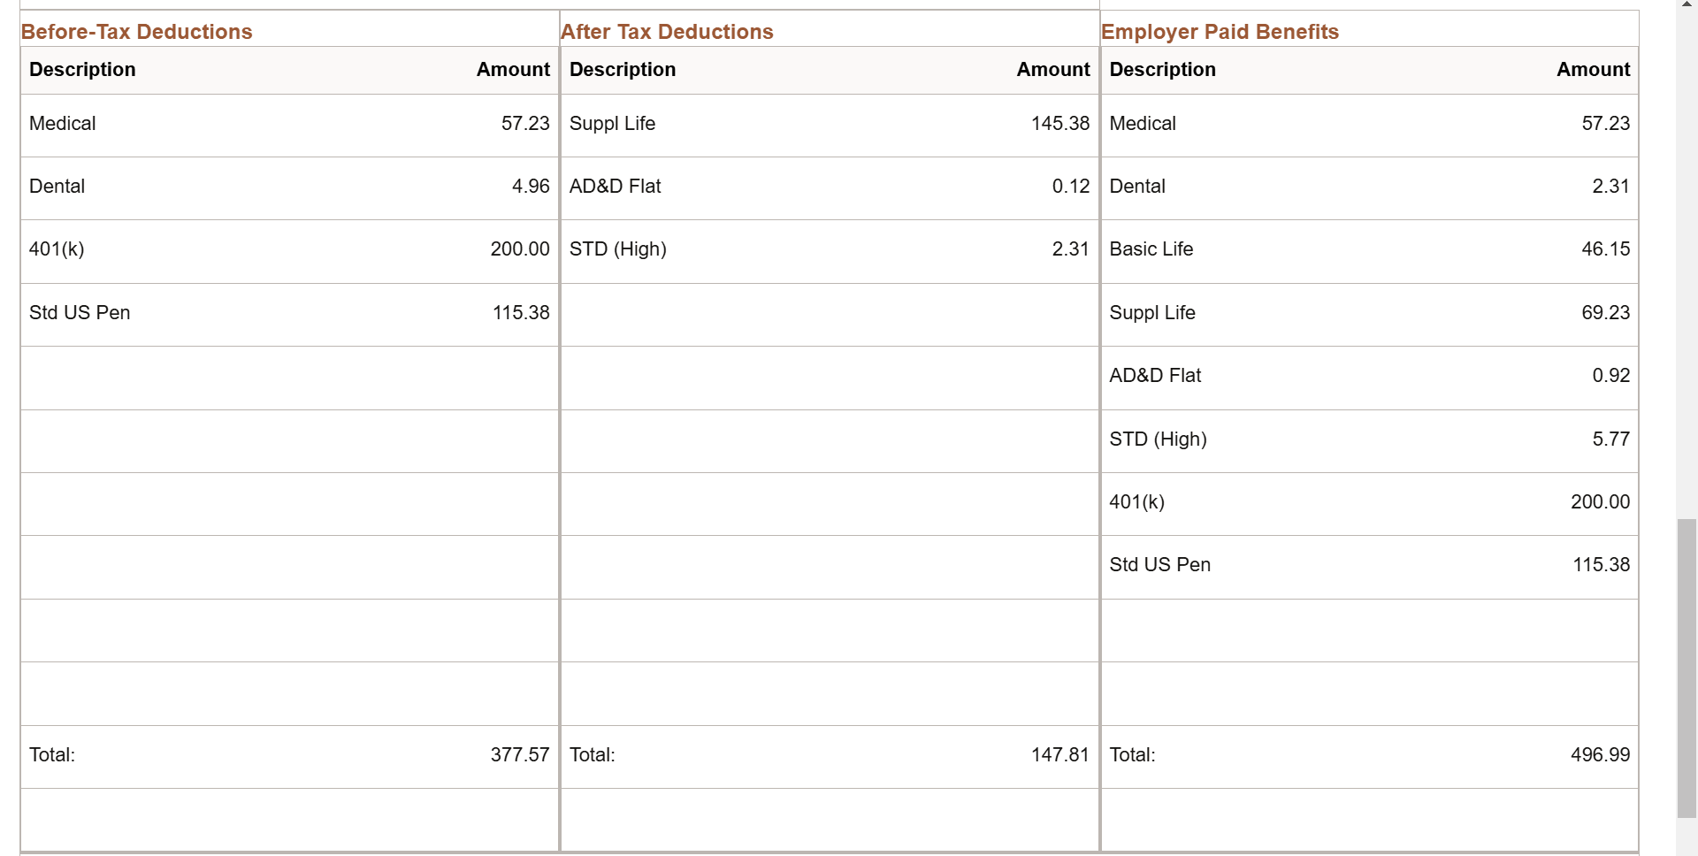Image resolution: width=1698 pixels, height=856 pixels.
Task: Click the Description column header under Before-Tax Deductions
Action: [82, 70]
